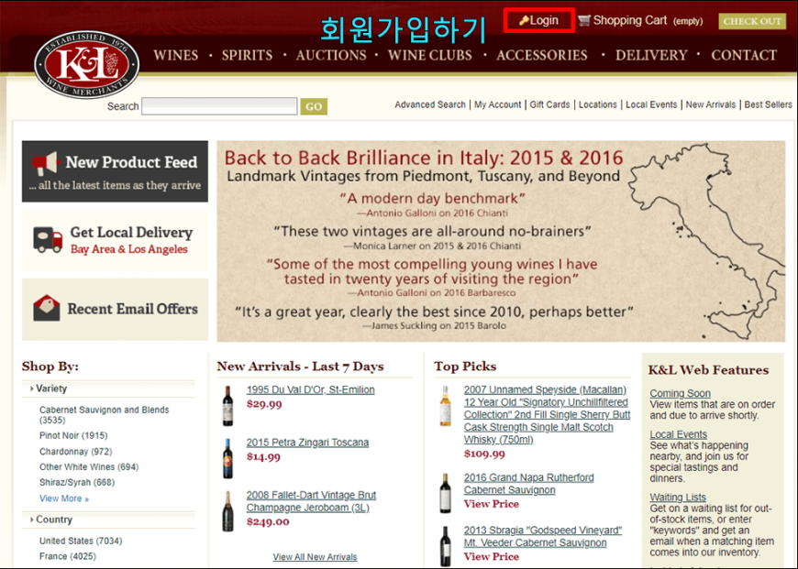Select Shiraz/Syrah (668)
Screen dimensions: 798x569
point(77,482)
